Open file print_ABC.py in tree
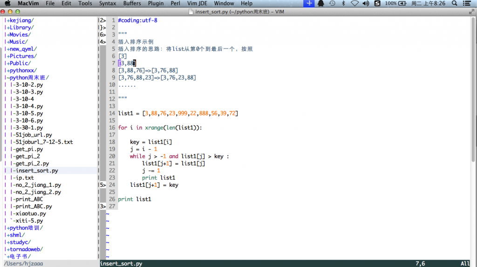477x267 pixels. tap(33, 206)
